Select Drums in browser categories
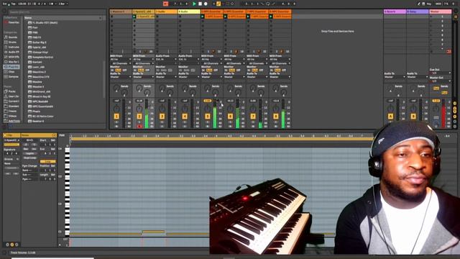 click(11, 42)
